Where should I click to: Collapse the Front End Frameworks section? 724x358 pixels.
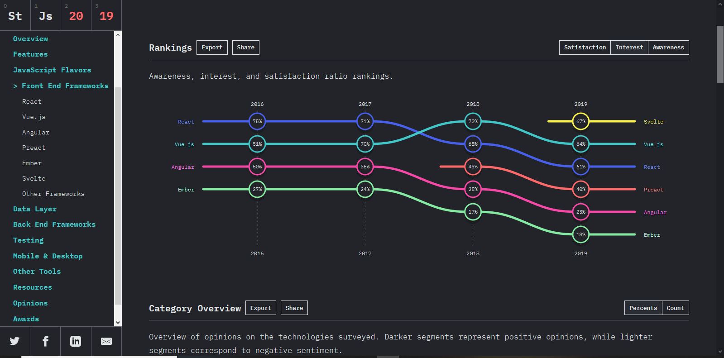click(61, 86)
